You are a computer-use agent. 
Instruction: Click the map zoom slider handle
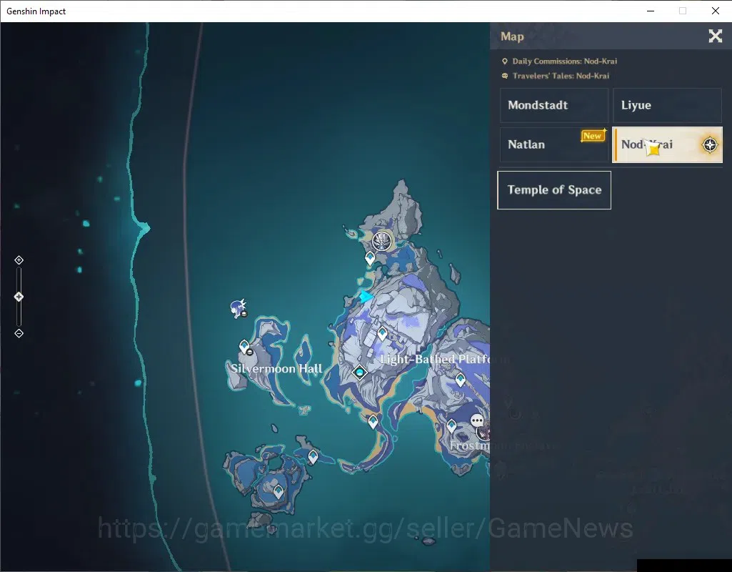pos(19,297)
